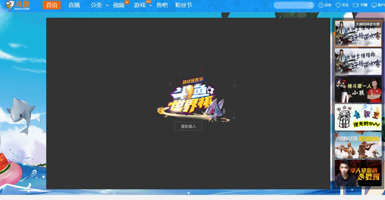Select the second 玩转逆水寒 thumbnail
This screenshot has height=200, width=385.
pos(358,62)
